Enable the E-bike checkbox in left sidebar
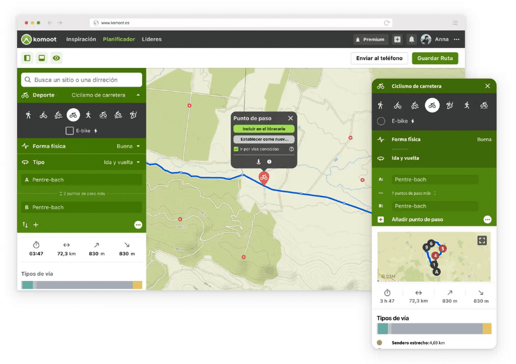The height and width of the screenshot is (364, 516). tap(70, 130)
